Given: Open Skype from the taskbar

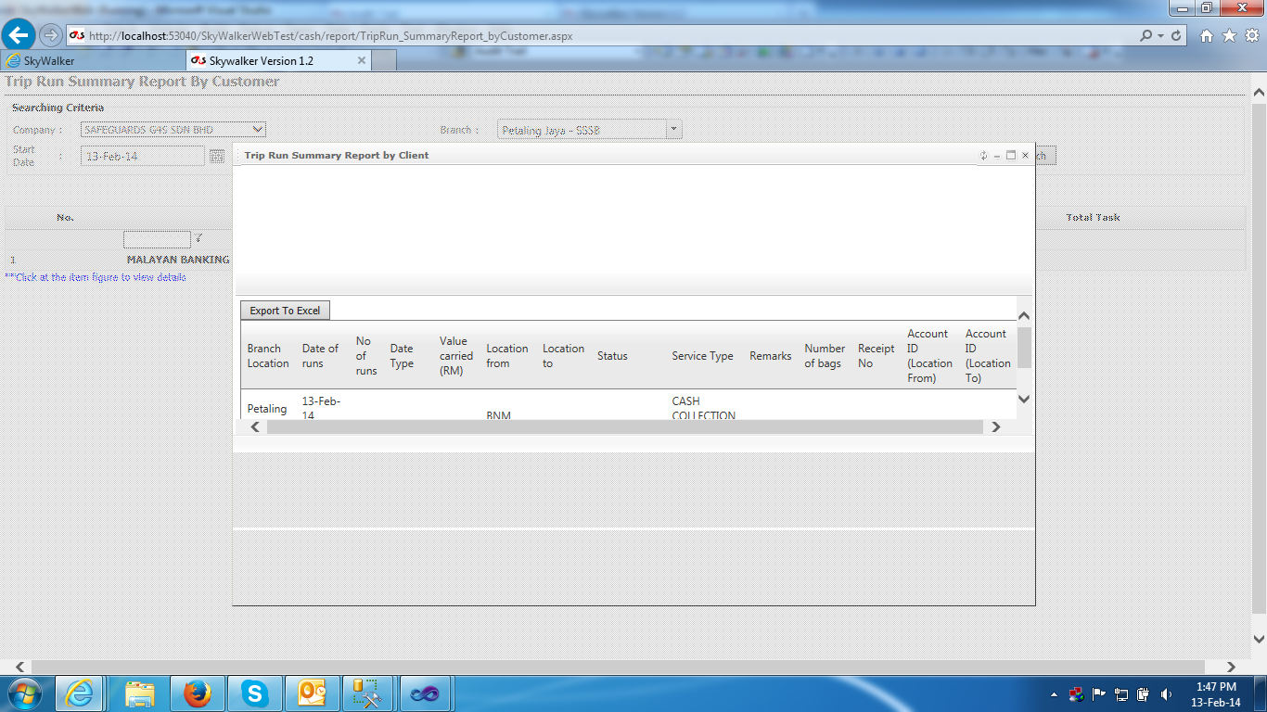Looking at the screenshot, I should [x=254, y=693].
